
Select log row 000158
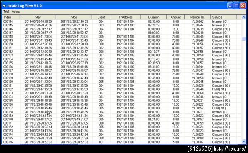click(x=122, y=74)
